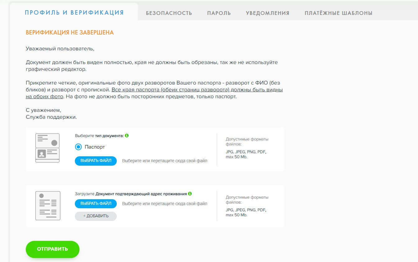The width and height of the screenshot is (418, 262).
Task: Click the Верификация не завершена heading
Action: (x=70, y=33)
